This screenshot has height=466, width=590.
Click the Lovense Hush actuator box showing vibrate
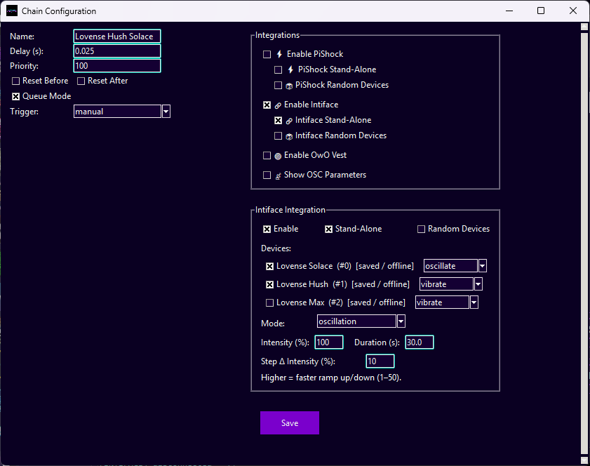click(446, 284)
